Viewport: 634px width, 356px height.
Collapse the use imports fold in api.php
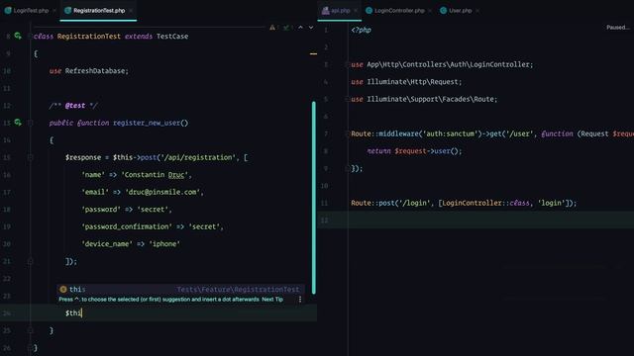[x=348, y=64]
